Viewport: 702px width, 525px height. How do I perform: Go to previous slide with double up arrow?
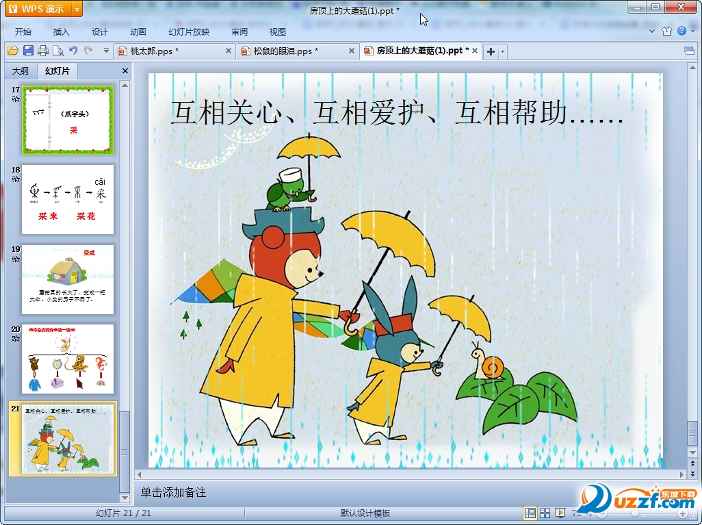coord(692,463)
